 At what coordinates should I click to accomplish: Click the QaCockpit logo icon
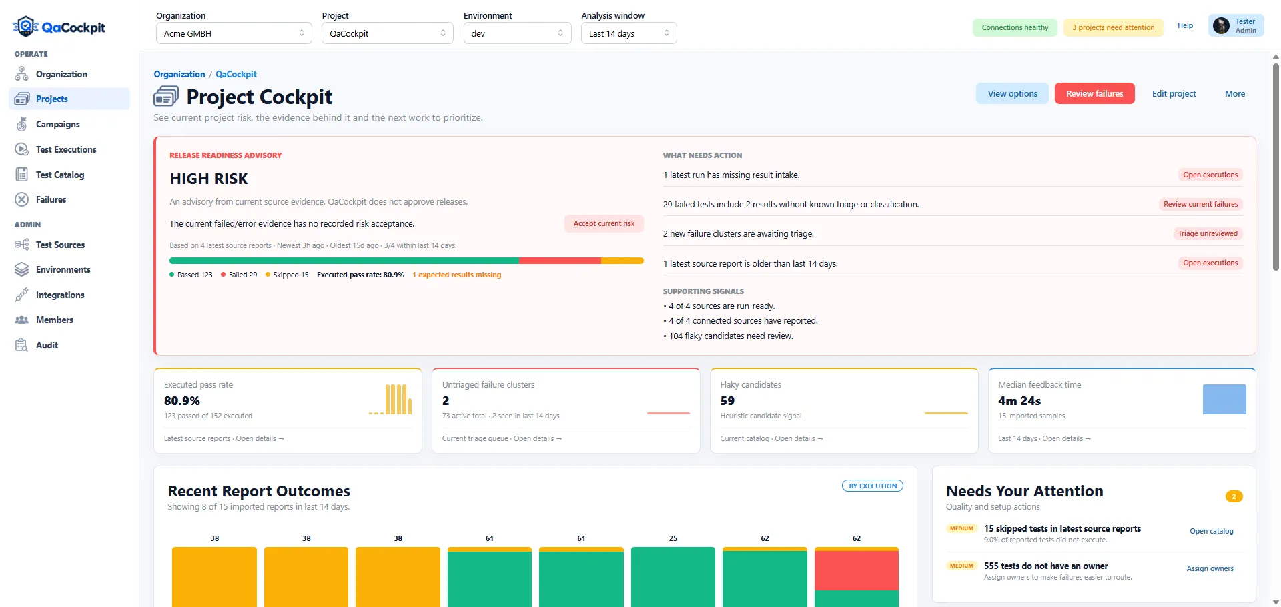pyautogui.click(x=25, y=27)
